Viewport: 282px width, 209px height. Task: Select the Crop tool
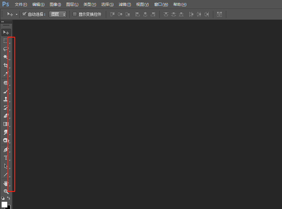pos(6,65)
